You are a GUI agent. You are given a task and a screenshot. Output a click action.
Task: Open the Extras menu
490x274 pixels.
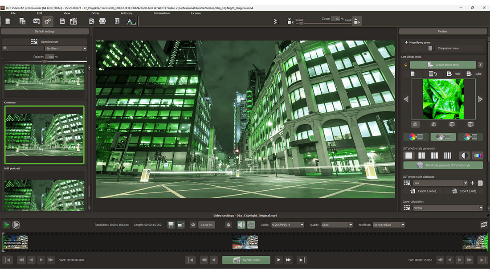pyautogui.click(x=95, y=13)
